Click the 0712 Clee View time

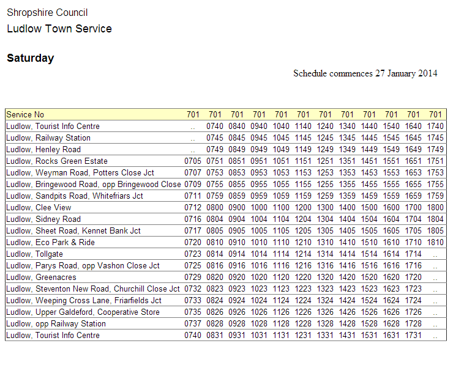(x=193, y=208)
